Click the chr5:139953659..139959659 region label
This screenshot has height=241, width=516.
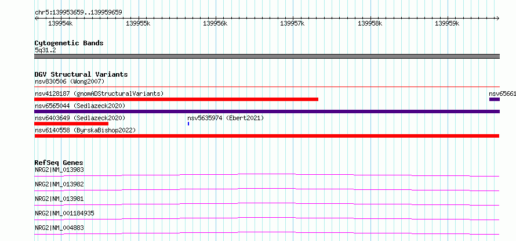pyautogui.click(x=78, y=12)
